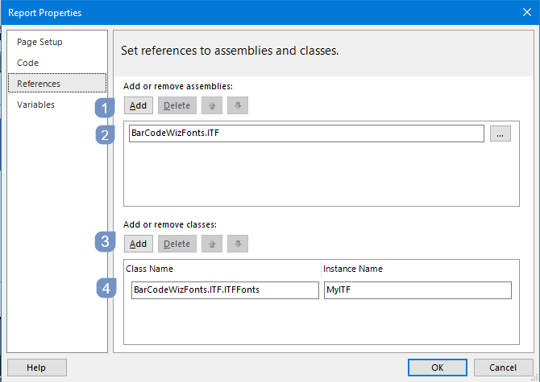Screen dimensions: 540x382
Task: Click the step 1 callout badge
Action: [x=105, y=109]
